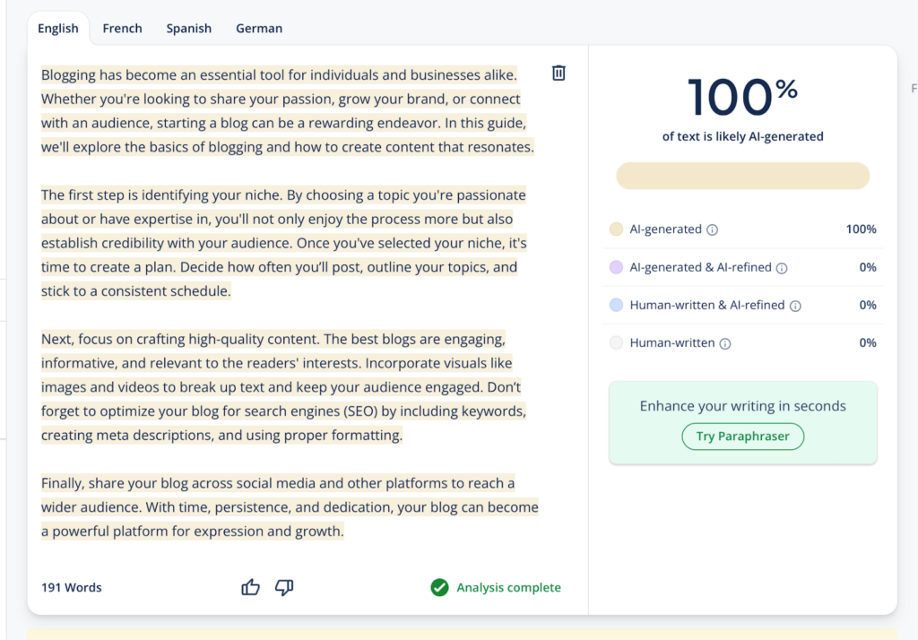Click the 191 Words counter
This screenshot has width=918, height=640.
71,587
